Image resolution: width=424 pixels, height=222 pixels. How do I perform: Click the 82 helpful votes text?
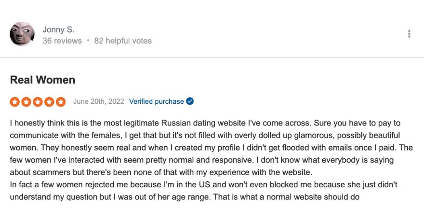pos(123,41)
